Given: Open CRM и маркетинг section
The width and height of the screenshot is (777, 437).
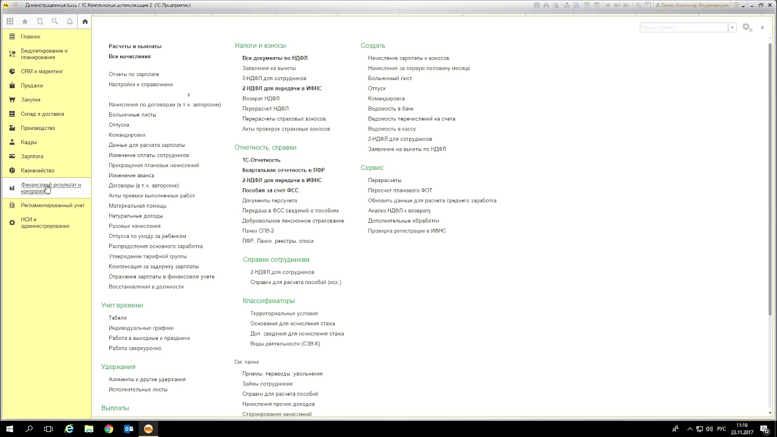Looking at the screenshot, I should click(42, 71).
